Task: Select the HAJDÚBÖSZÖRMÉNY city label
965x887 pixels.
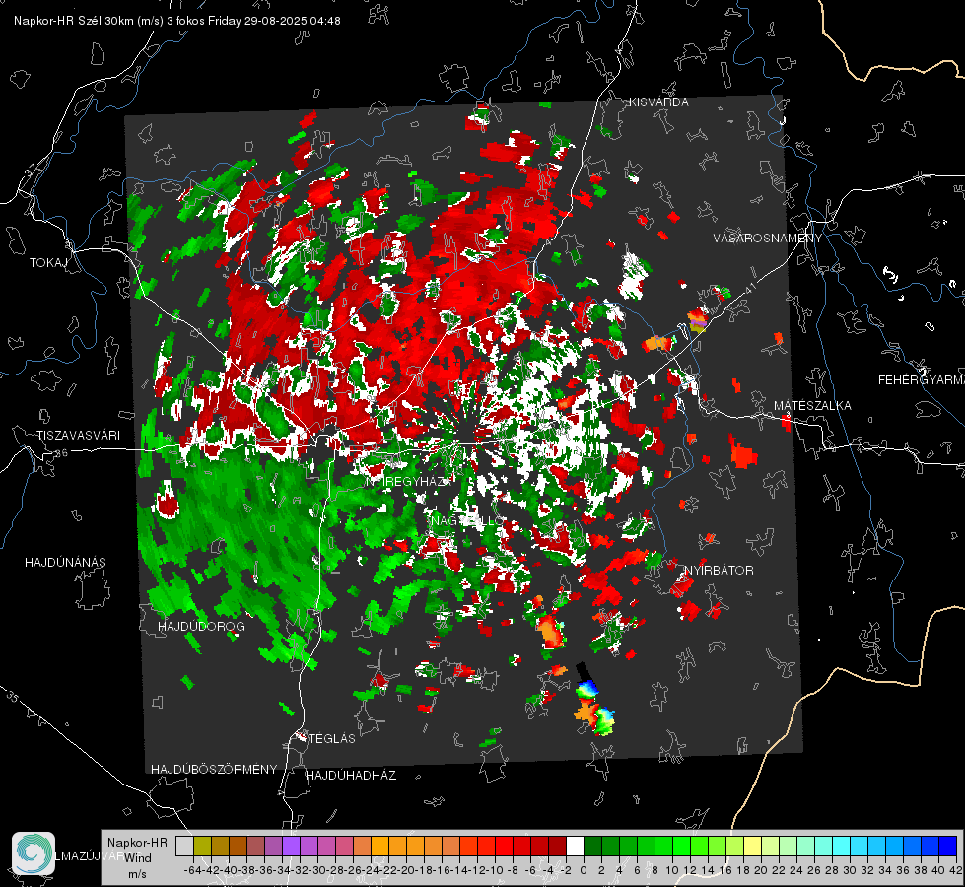Action: [x=214, y=769]
